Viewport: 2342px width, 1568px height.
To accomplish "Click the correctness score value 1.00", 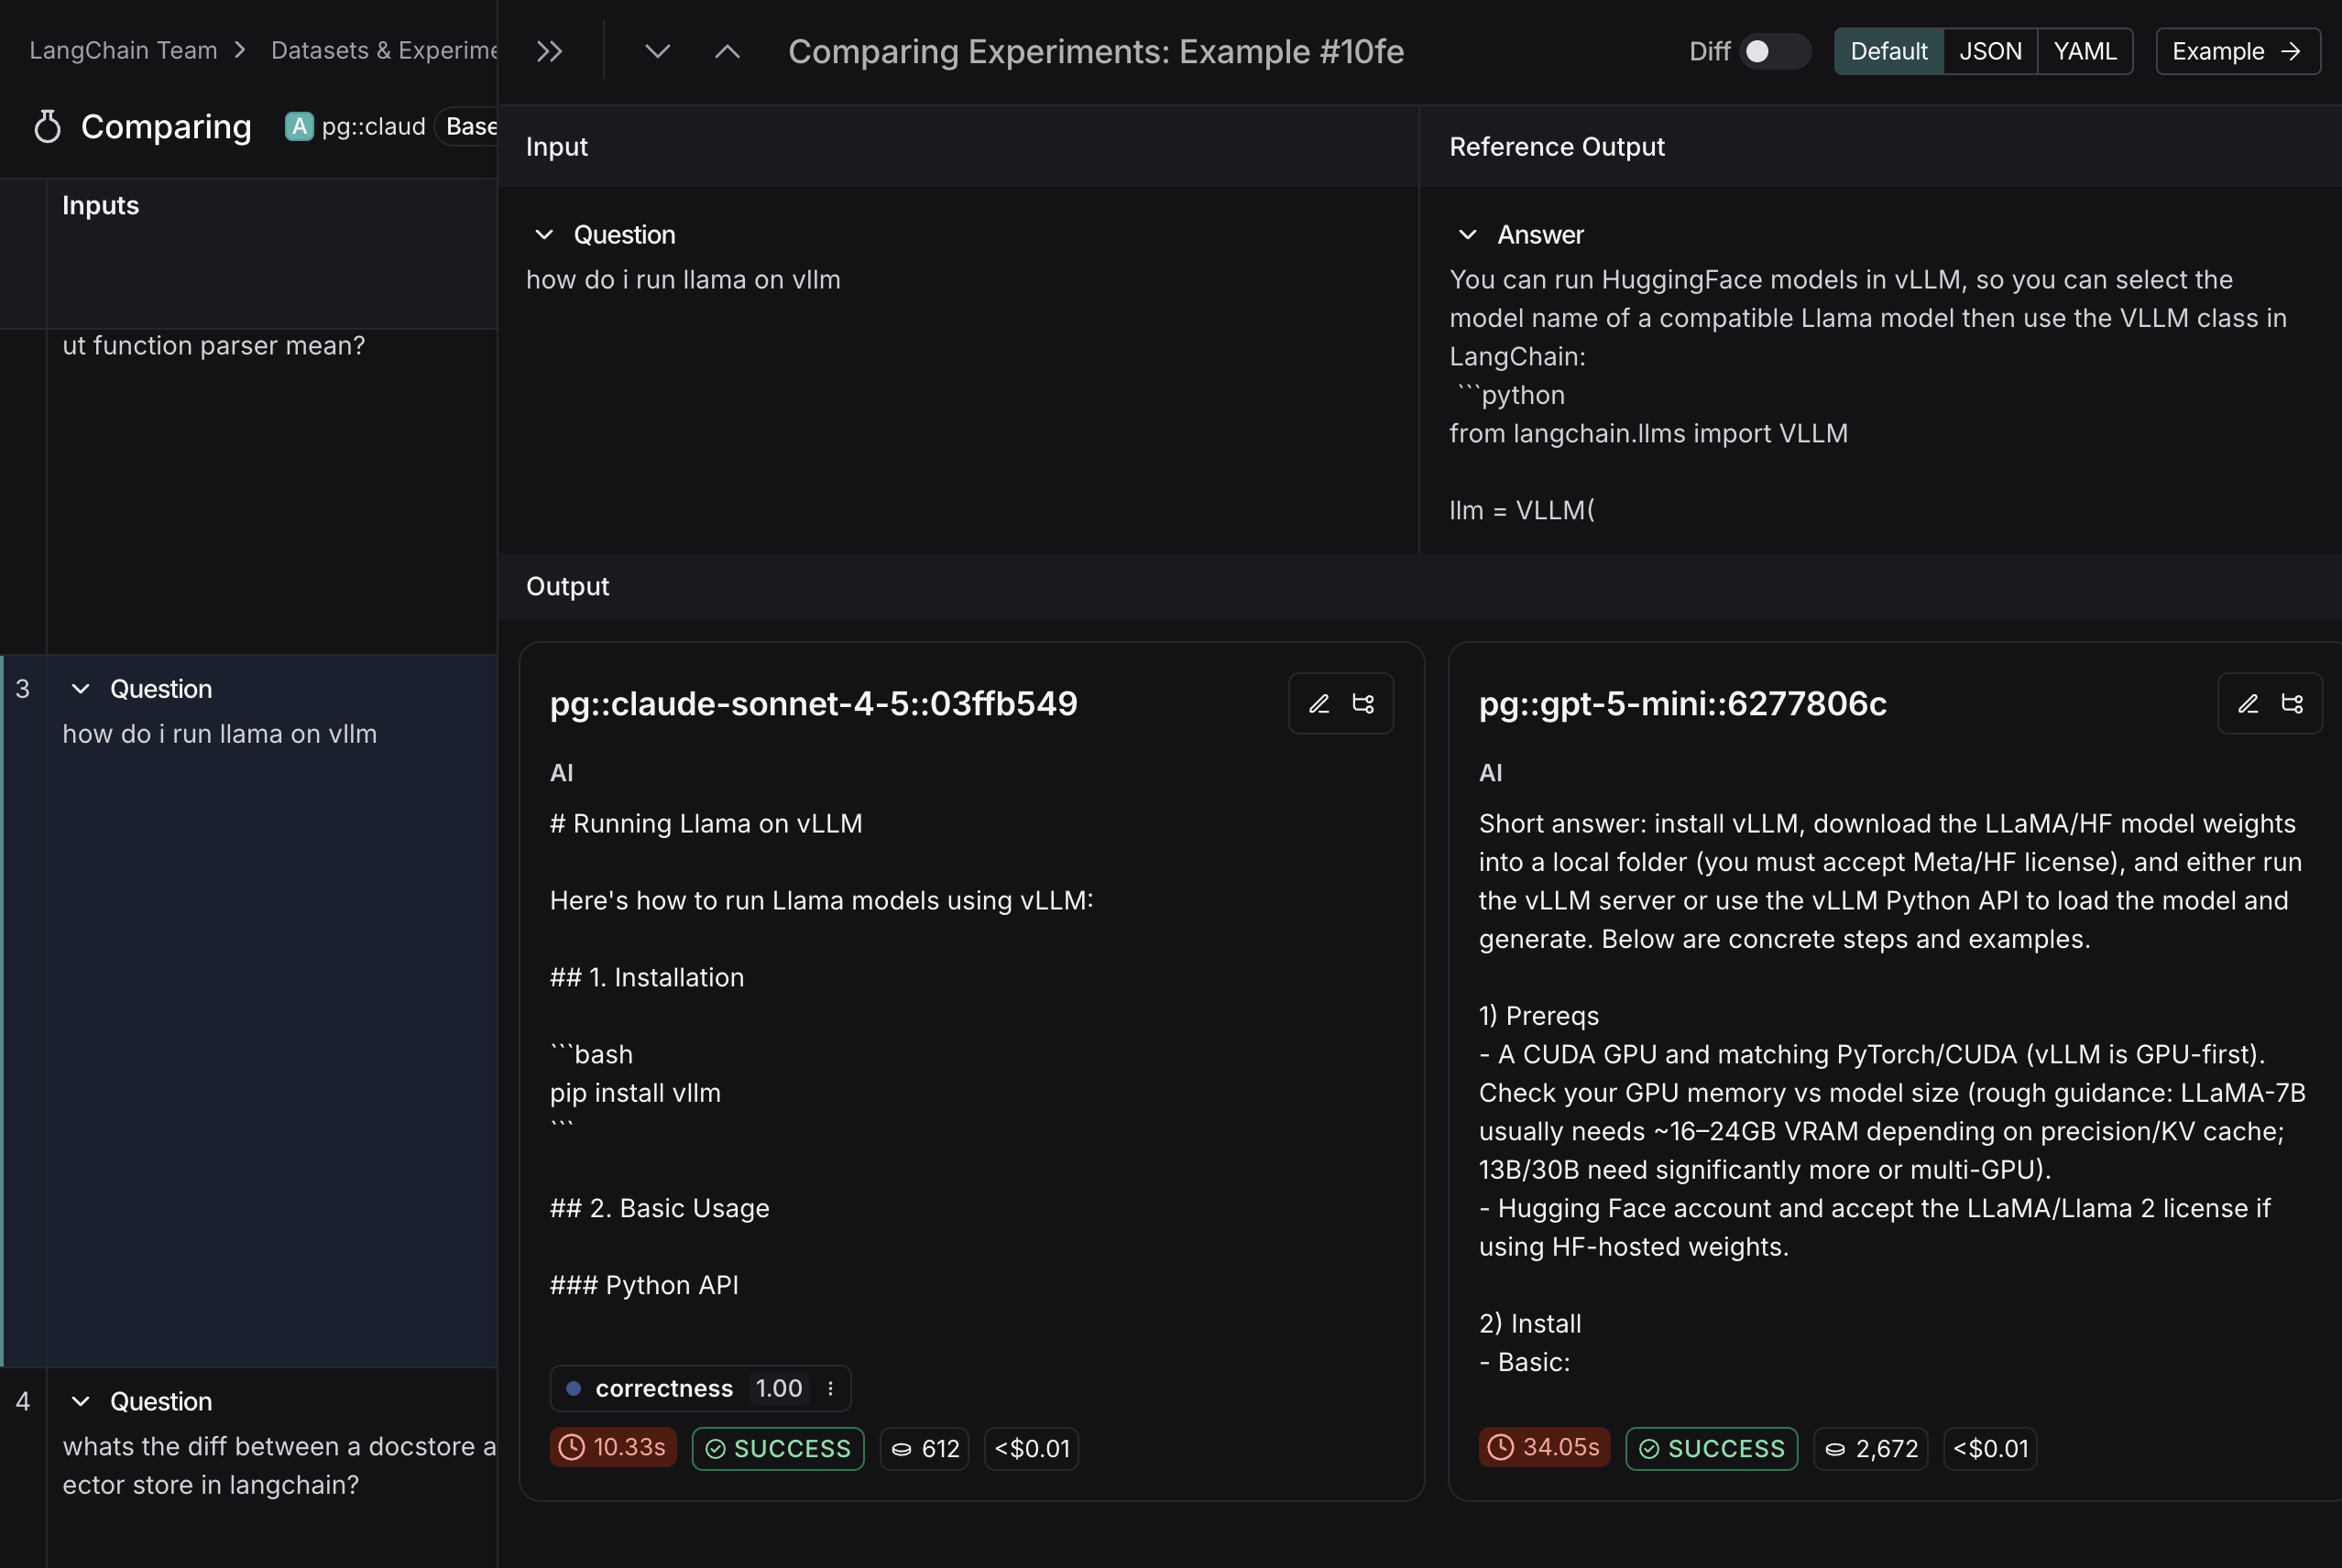I will (780, 1388).
